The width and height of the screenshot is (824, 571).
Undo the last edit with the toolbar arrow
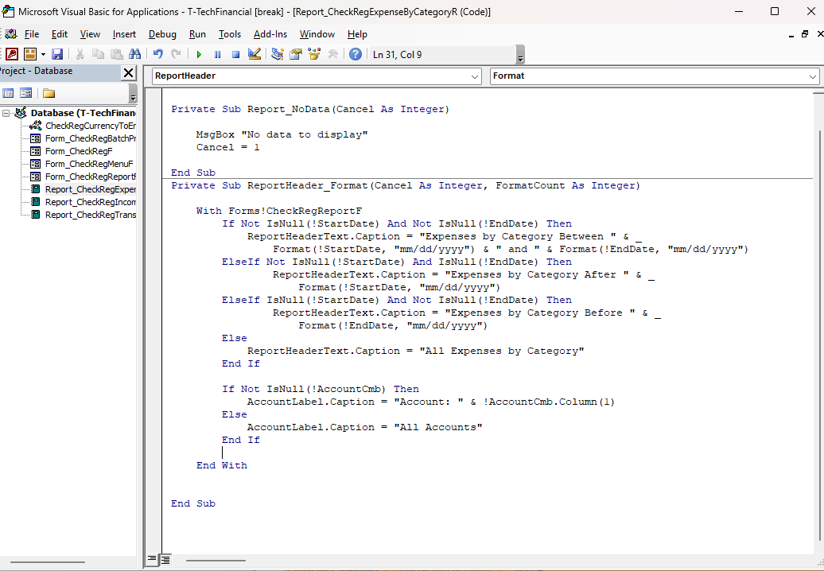(x=157, y=54)
